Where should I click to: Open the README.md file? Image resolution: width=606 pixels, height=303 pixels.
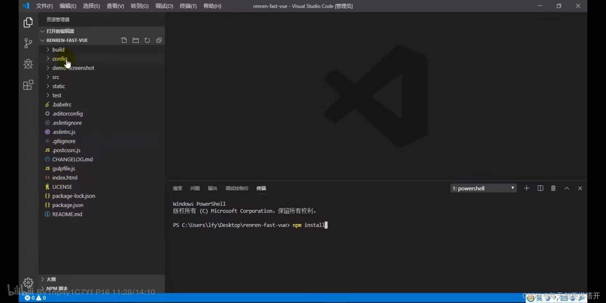[102, 214]
